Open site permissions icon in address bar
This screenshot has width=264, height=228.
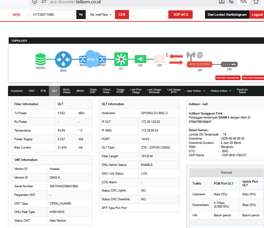[x=44, y=2]
